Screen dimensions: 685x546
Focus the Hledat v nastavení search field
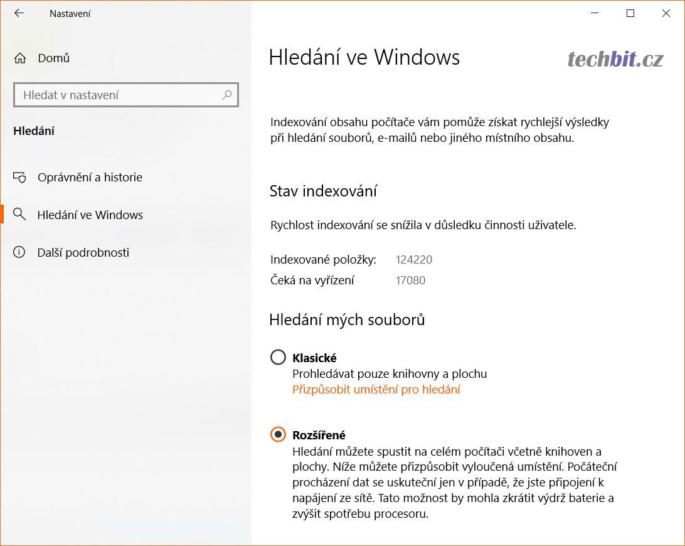(x=119, y=95)
